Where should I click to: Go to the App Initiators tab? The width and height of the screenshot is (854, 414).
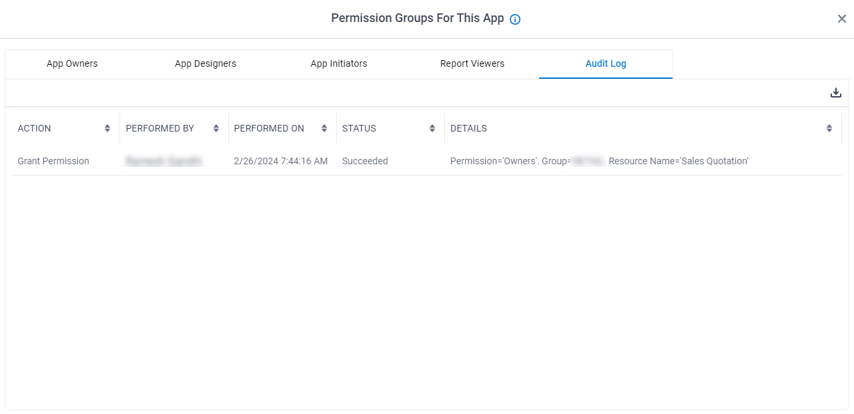tap(339, 64)
